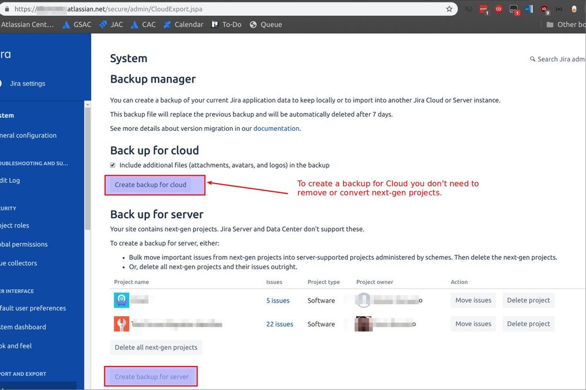
Task: Open the documentation link
Action: [276, 128]
